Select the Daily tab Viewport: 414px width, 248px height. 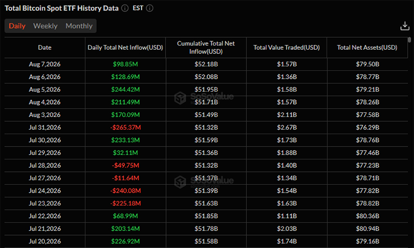pos(17,26)
